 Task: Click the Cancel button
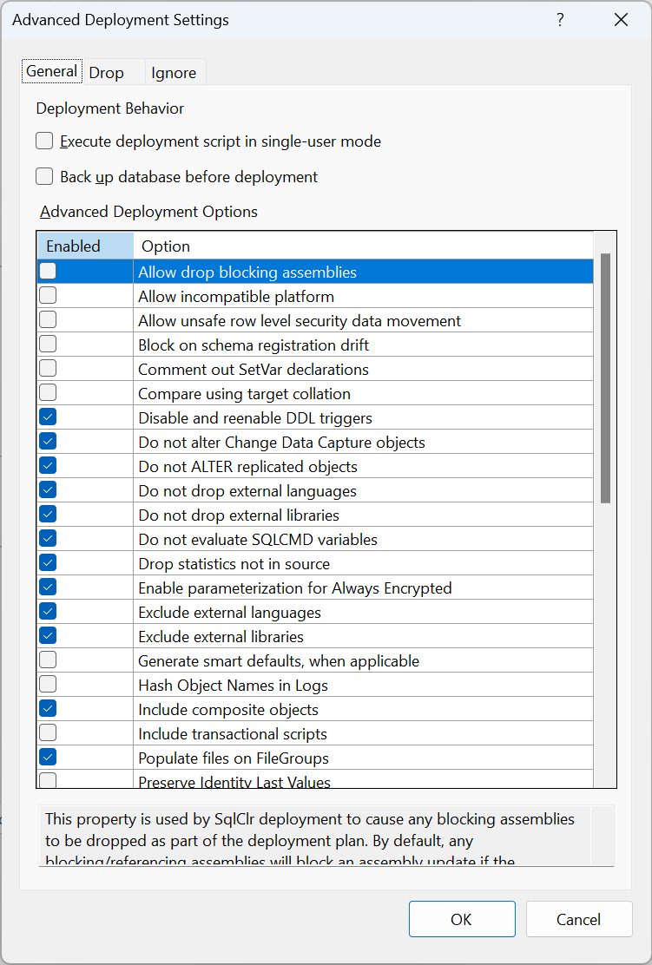point(579,919)
